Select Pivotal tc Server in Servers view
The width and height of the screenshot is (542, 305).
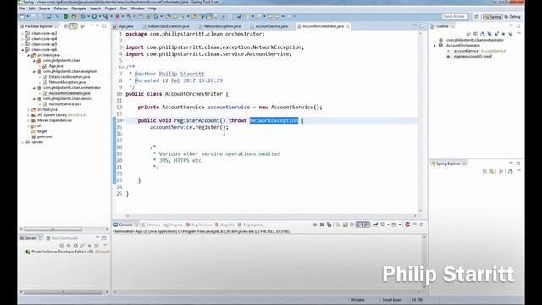tap(67, 252)
